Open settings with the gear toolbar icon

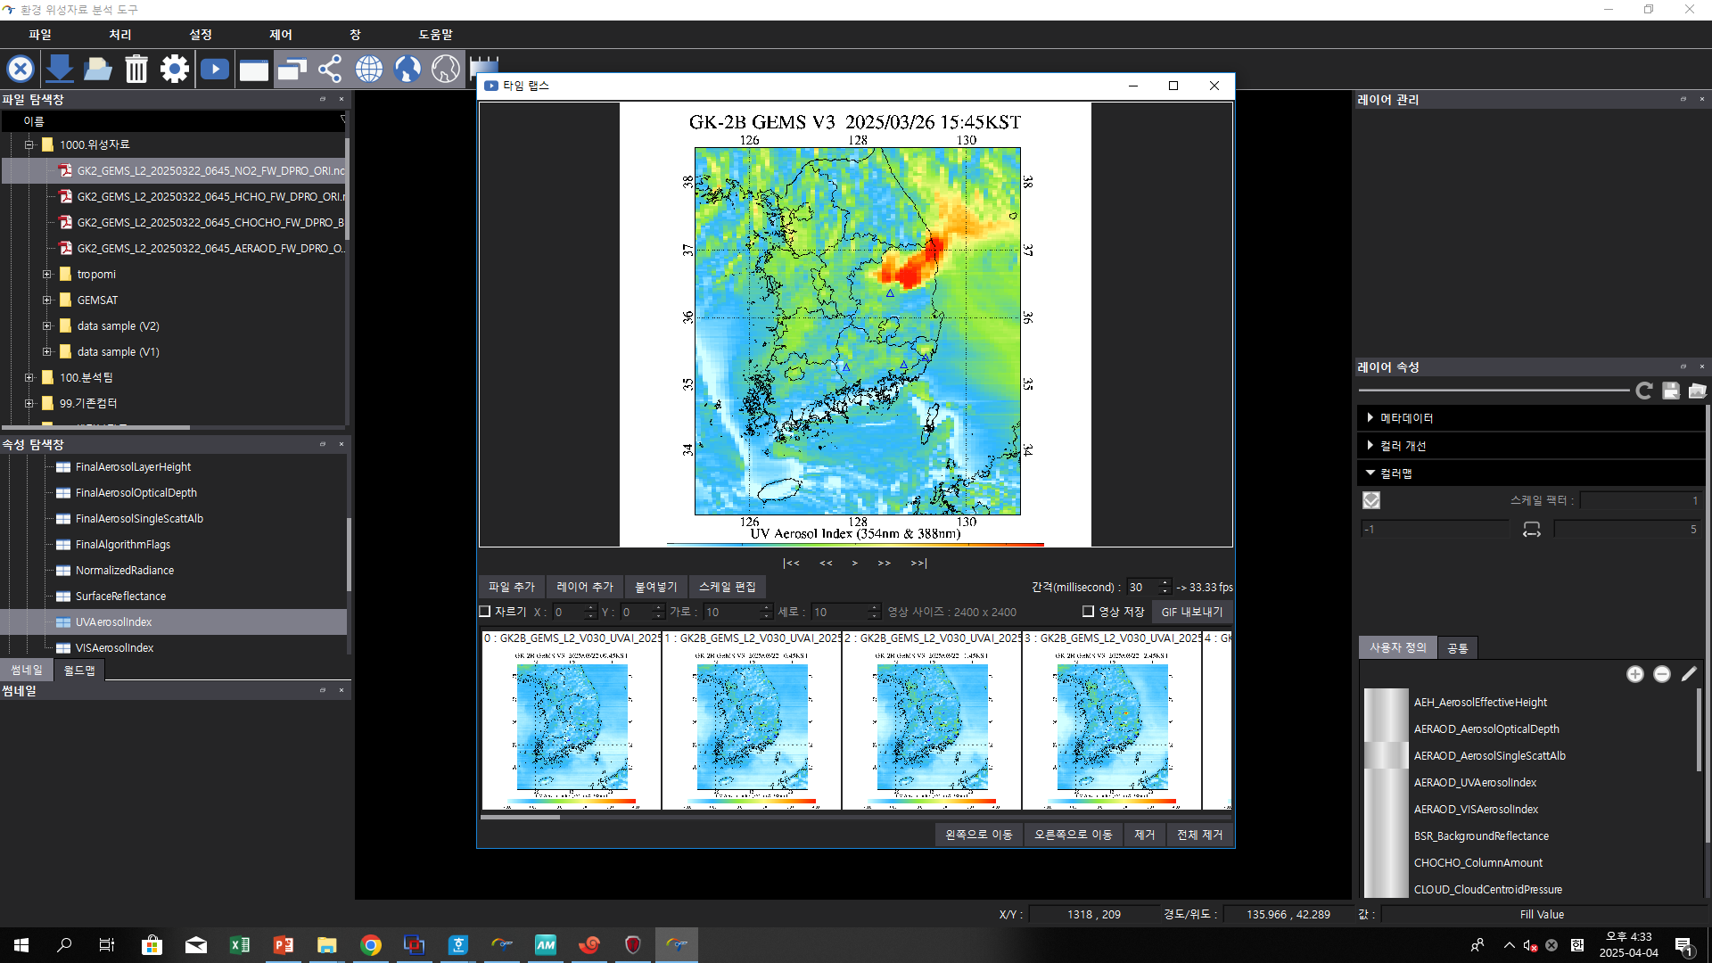[175, 69]
